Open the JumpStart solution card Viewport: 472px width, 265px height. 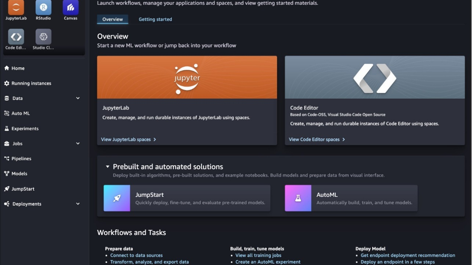(187, 198)
